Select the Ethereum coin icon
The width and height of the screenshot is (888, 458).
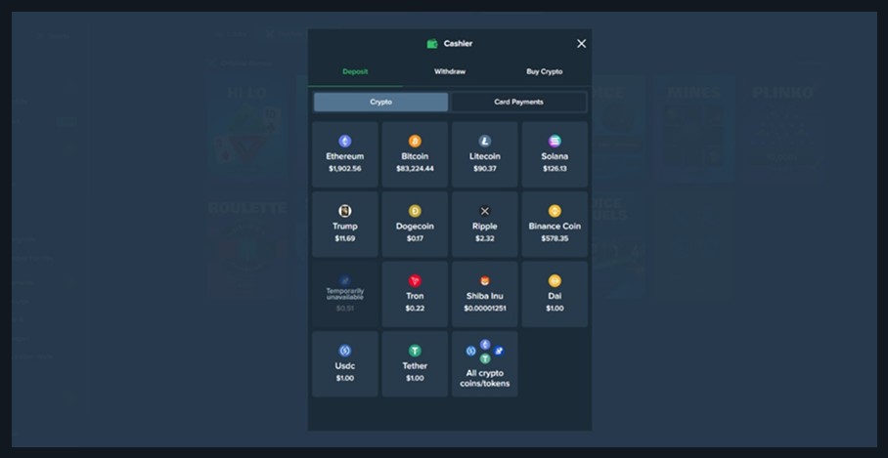tap(344, 142)
